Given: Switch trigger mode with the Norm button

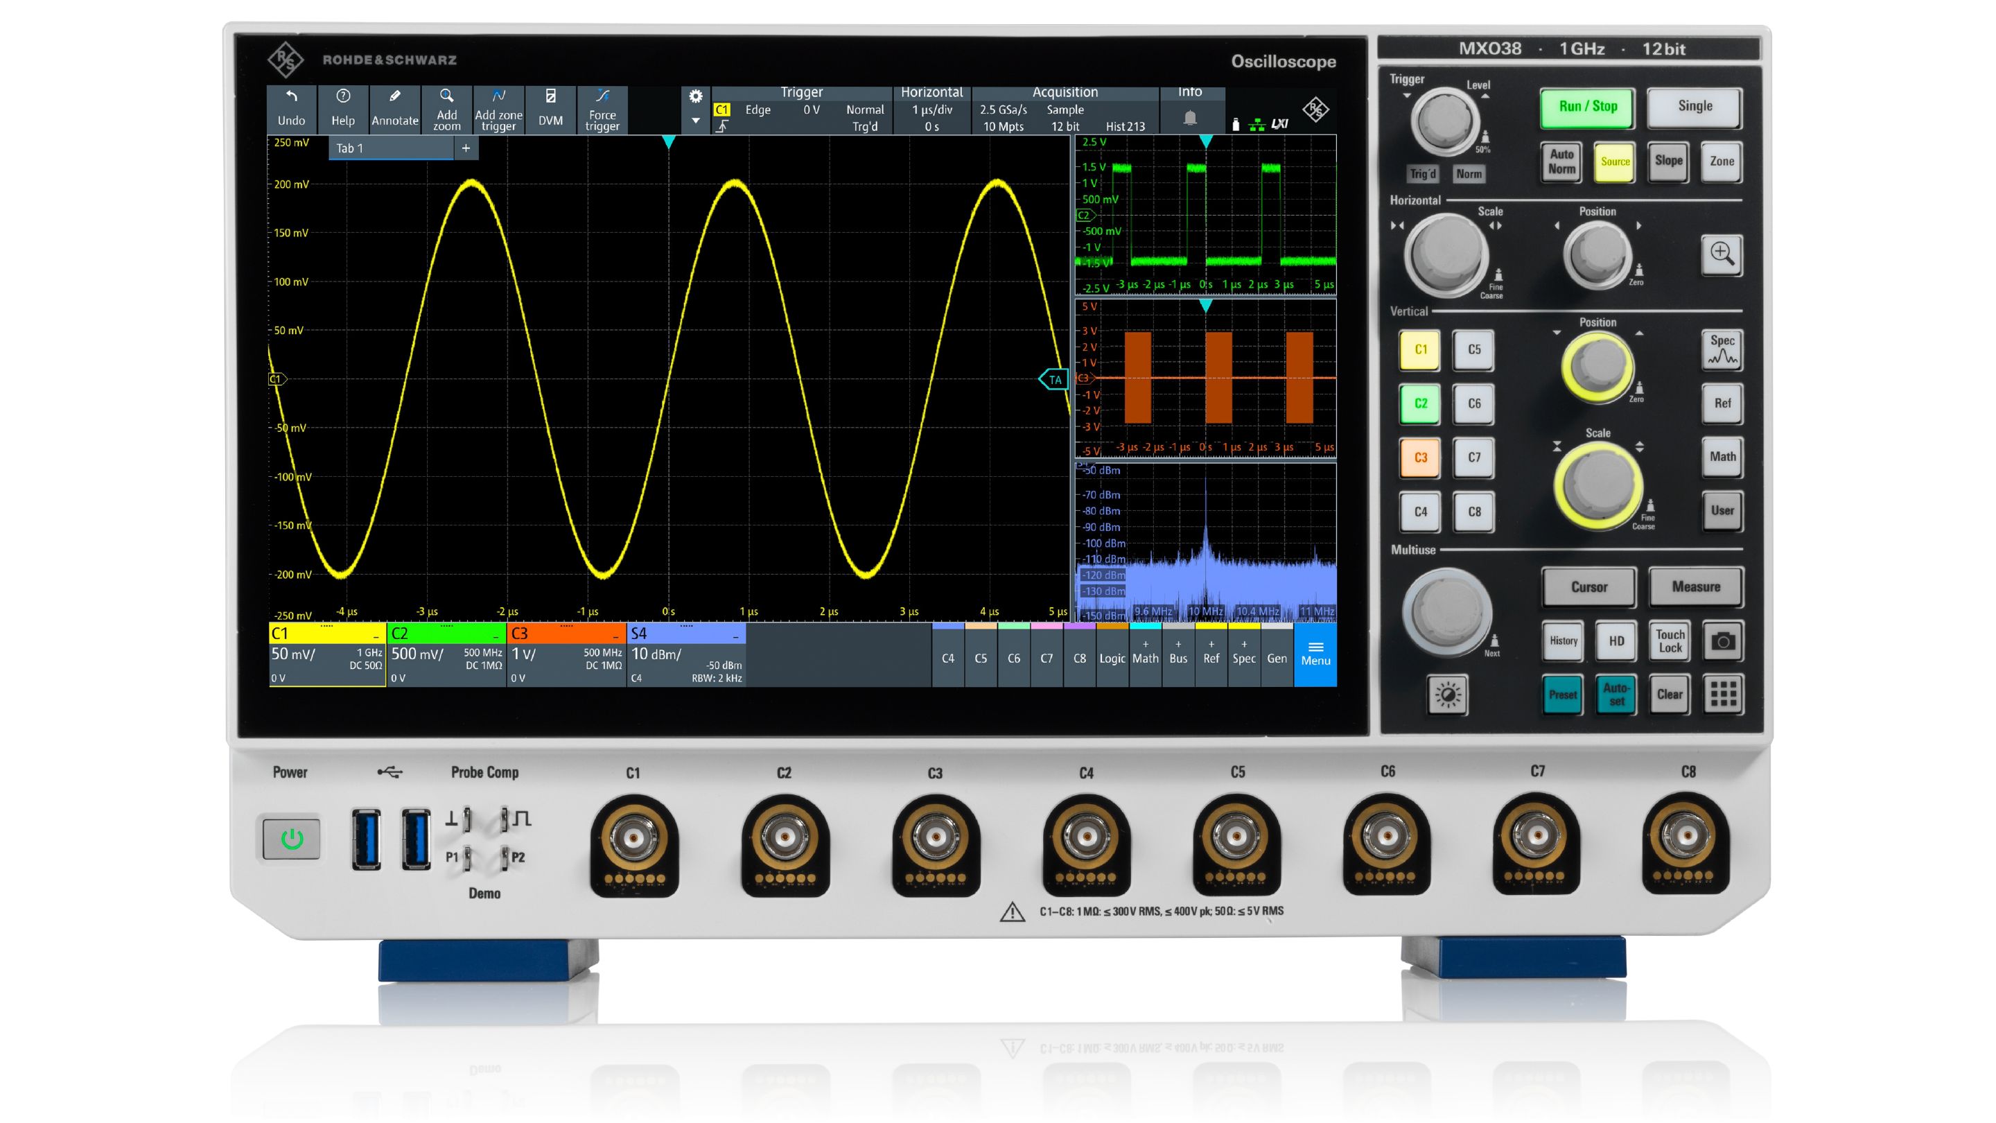Looking at the screenshot, I should pos(1469,175).
